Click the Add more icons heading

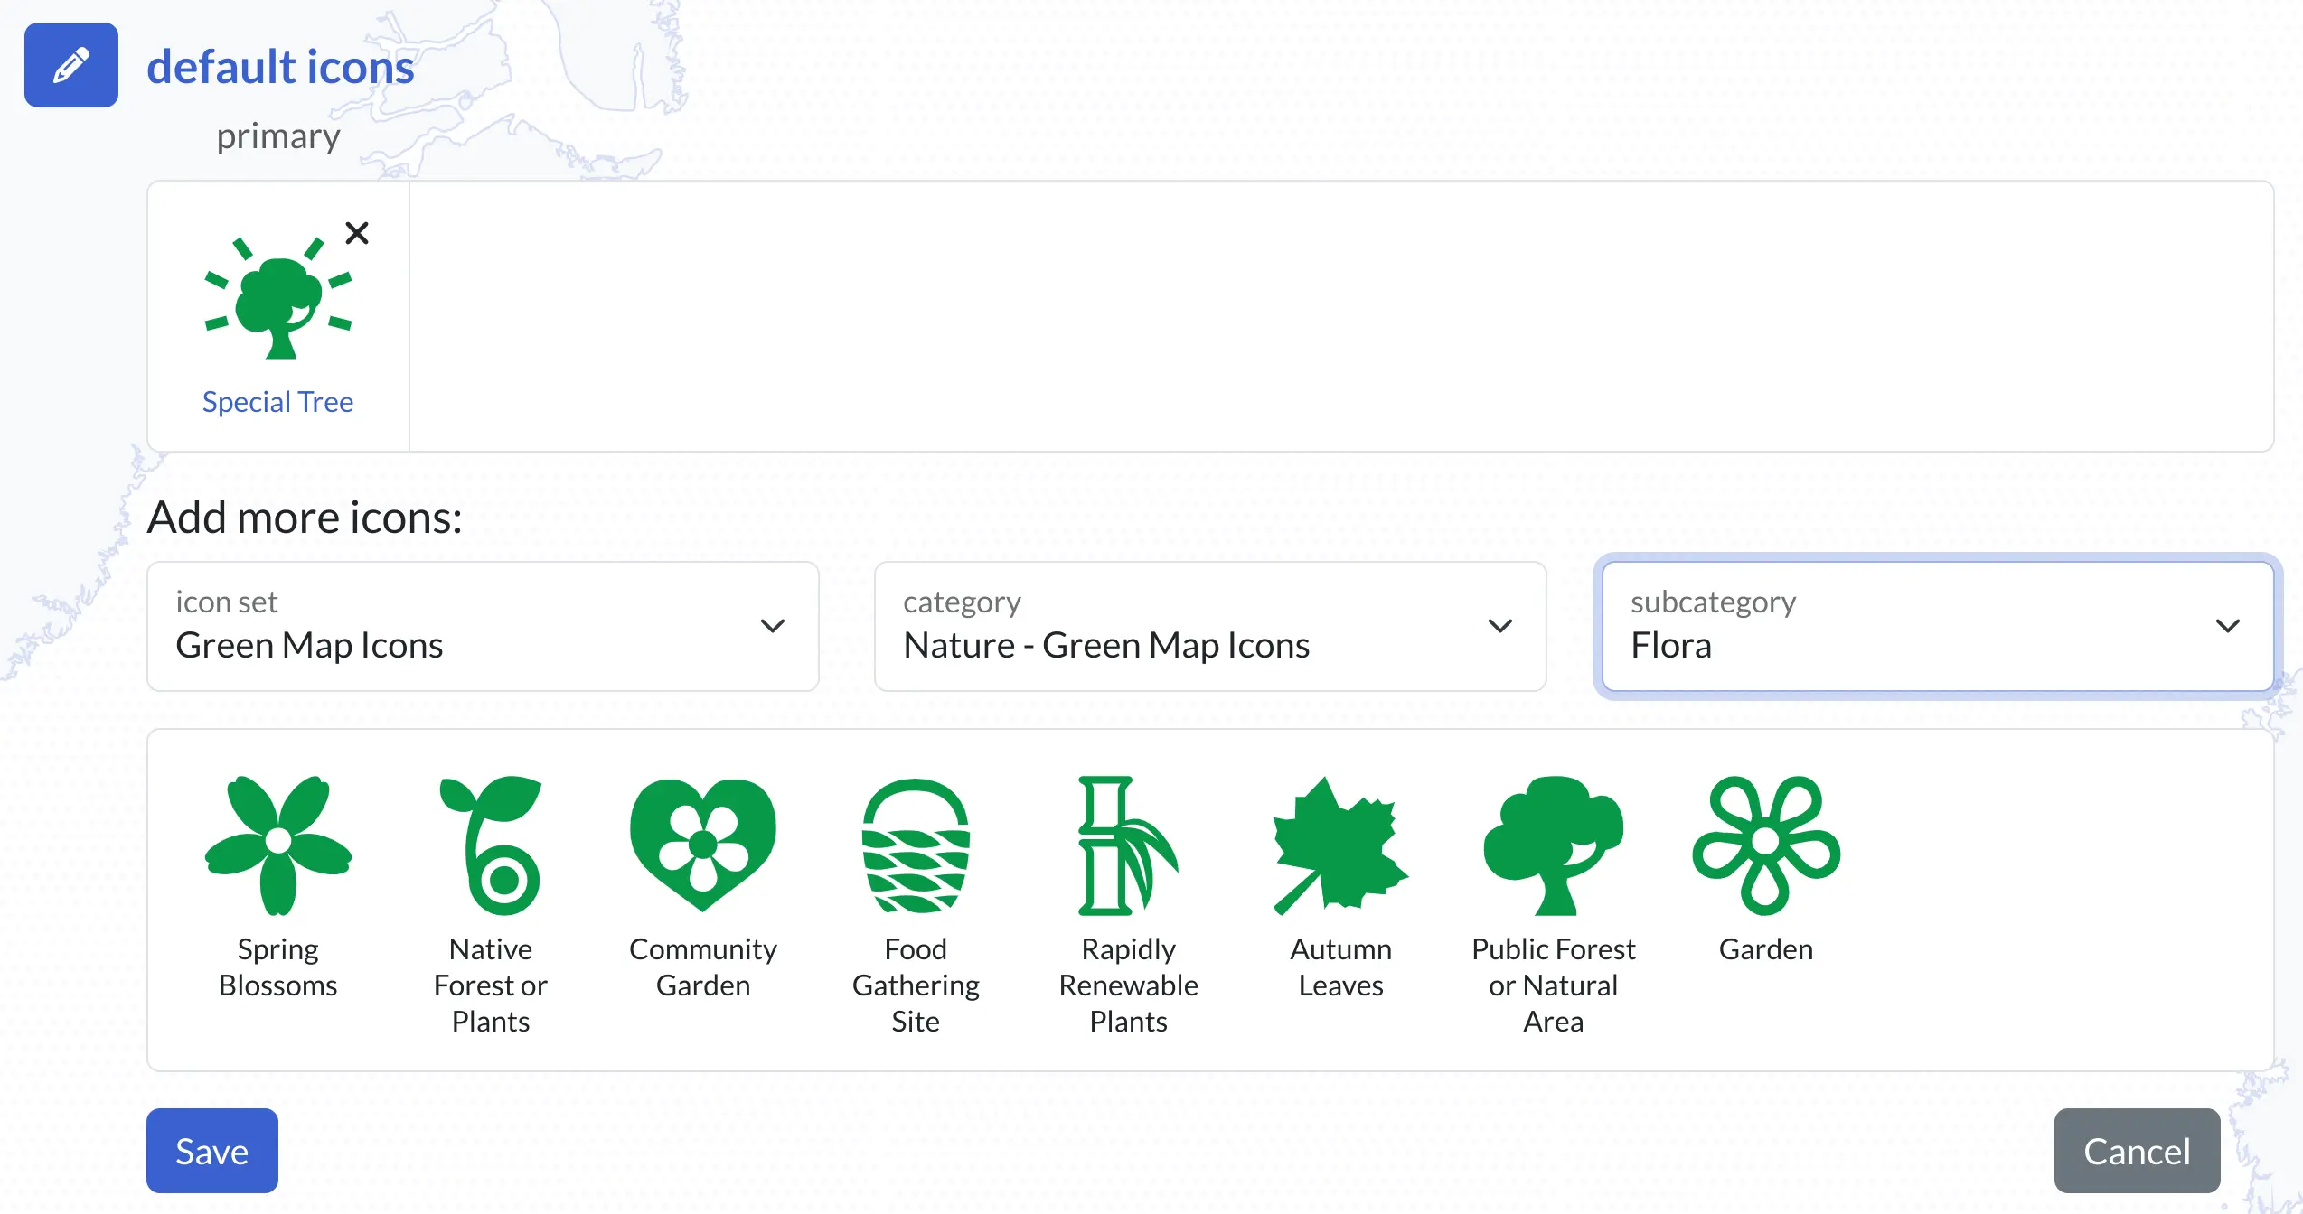coord(305,518)
